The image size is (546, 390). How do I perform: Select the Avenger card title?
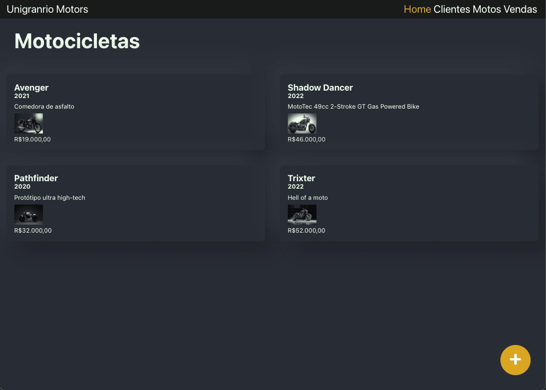pyautogui.click(x=31, y=87)
